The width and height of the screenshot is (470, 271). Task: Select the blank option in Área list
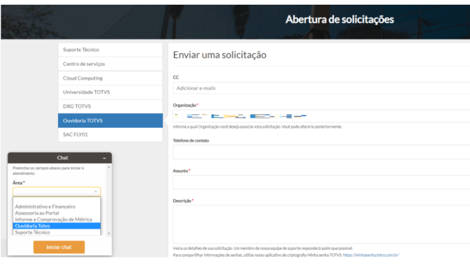[57, 200]
